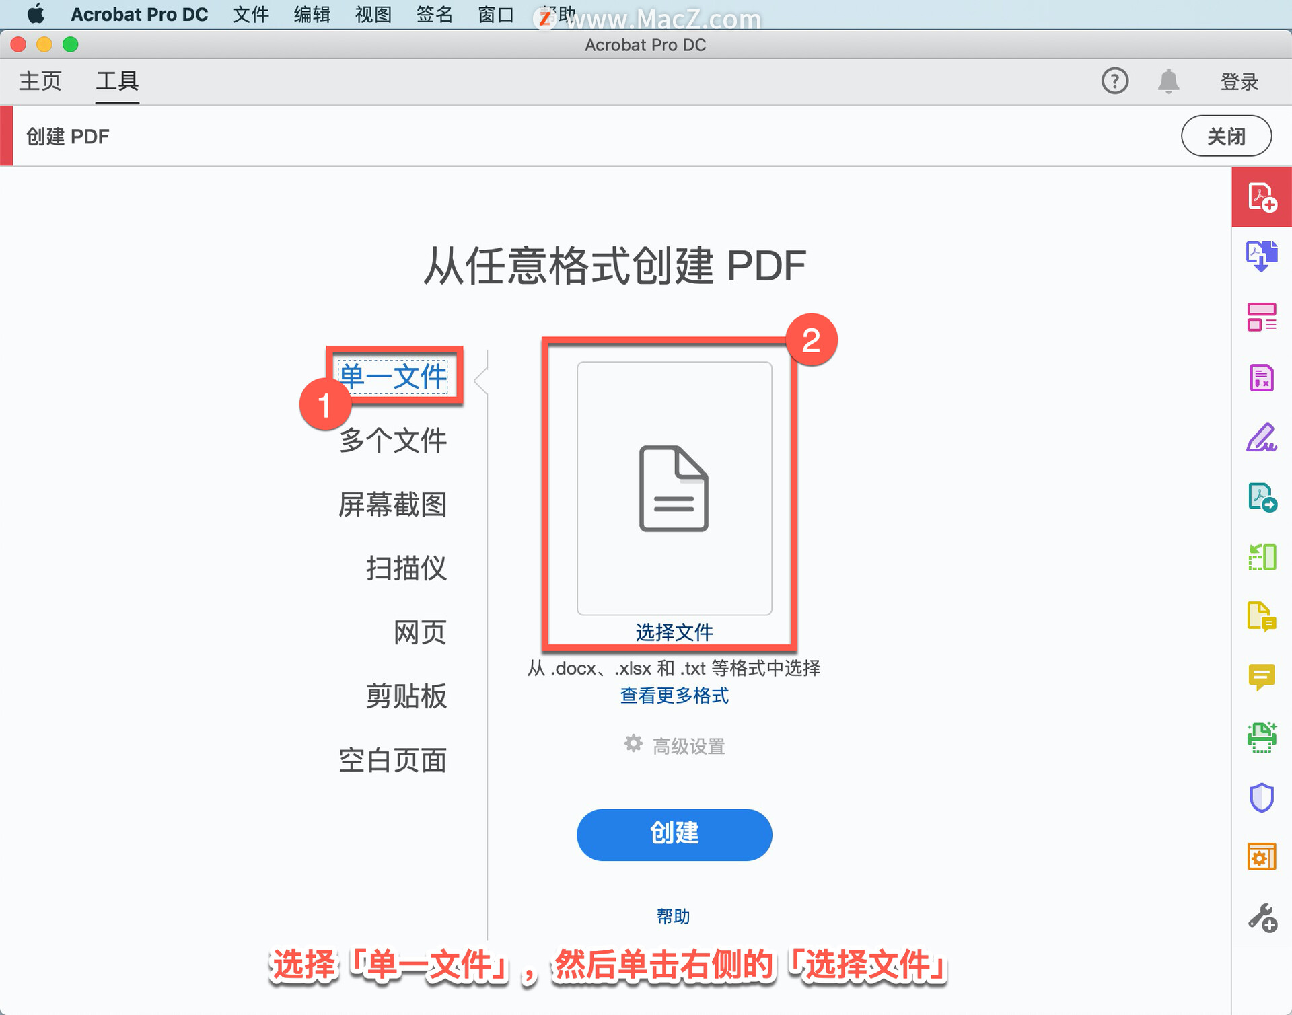Open the 签名 menu
The image size is (1292, 1015).
(x=435, y=14)
